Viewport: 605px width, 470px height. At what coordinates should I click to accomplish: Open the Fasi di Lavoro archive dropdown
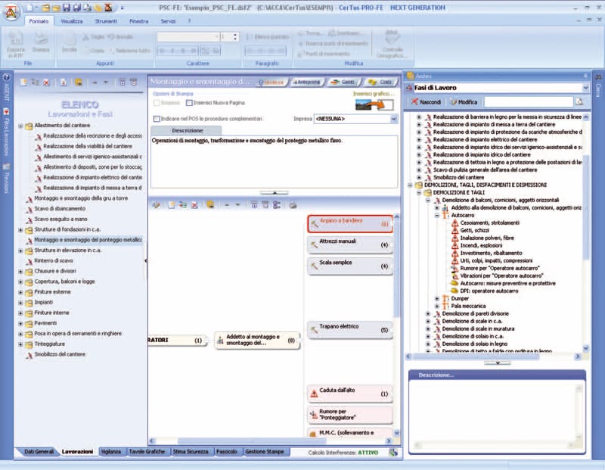click(585, 87)
